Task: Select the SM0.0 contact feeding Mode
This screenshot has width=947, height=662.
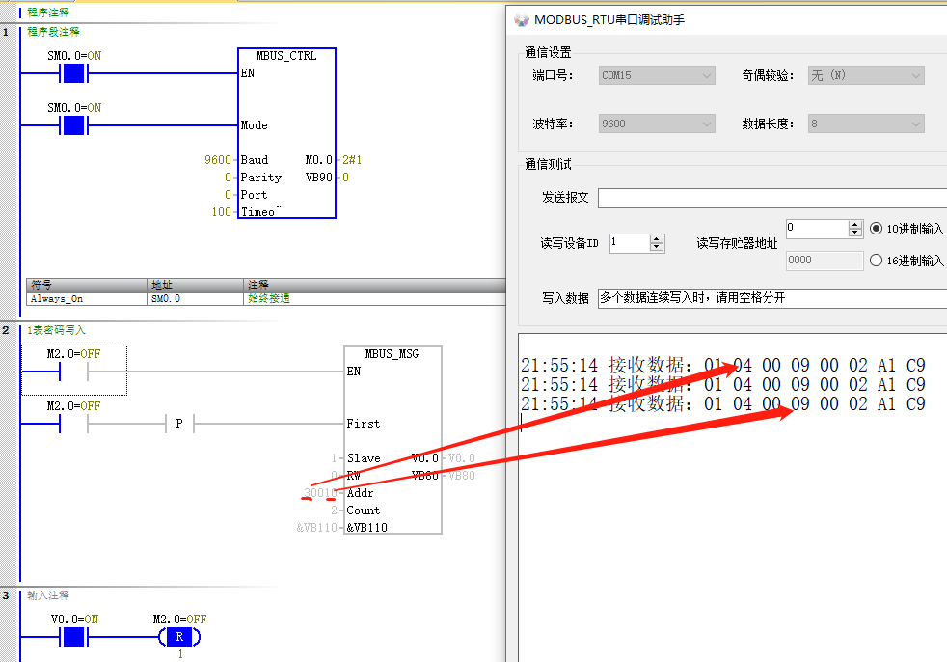Action: click(74, 125)
